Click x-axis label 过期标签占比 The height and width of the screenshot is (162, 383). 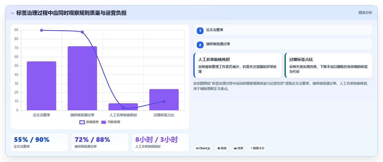coord(164,115)
